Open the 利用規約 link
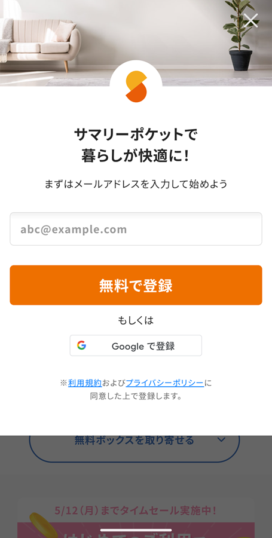Image resolution: width=272 pixels, height=538 pixels. 85,383
